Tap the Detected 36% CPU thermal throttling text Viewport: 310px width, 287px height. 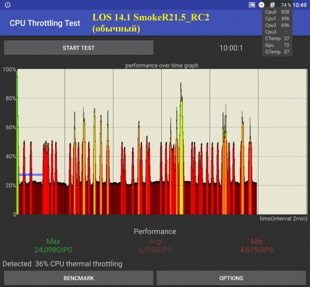(63, 264)
